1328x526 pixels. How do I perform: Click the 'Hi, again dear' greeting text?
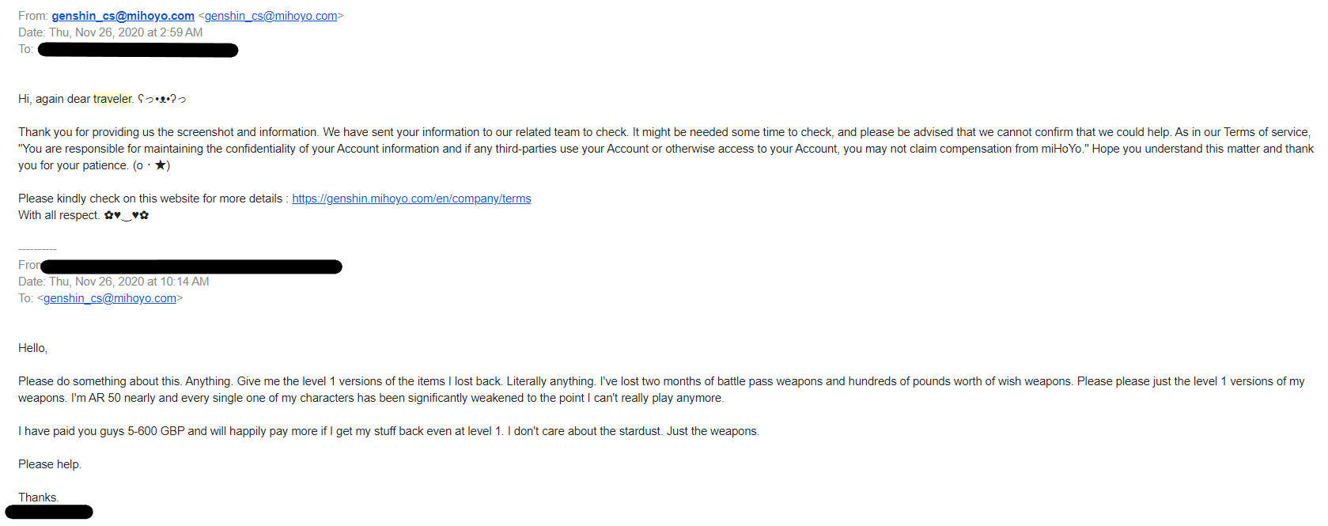[55, 99]
